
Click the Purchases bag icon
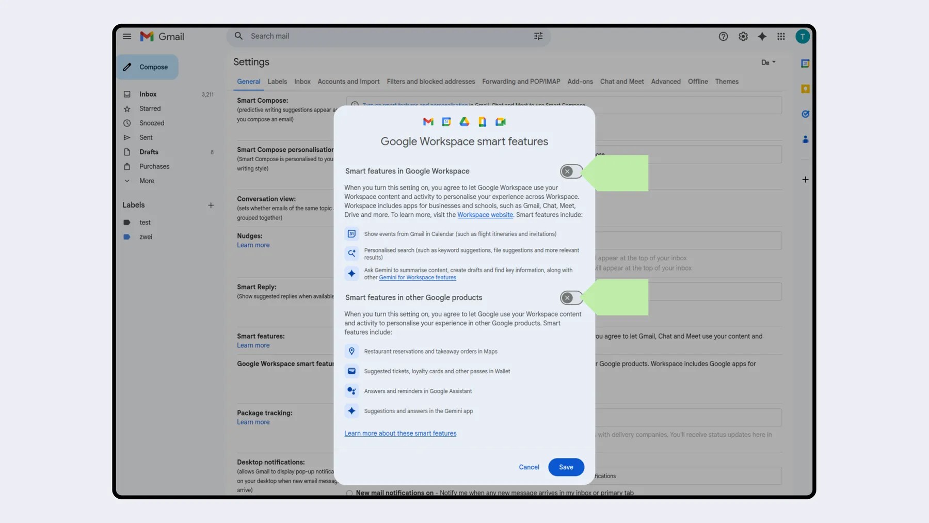click(x=127, y=167)
